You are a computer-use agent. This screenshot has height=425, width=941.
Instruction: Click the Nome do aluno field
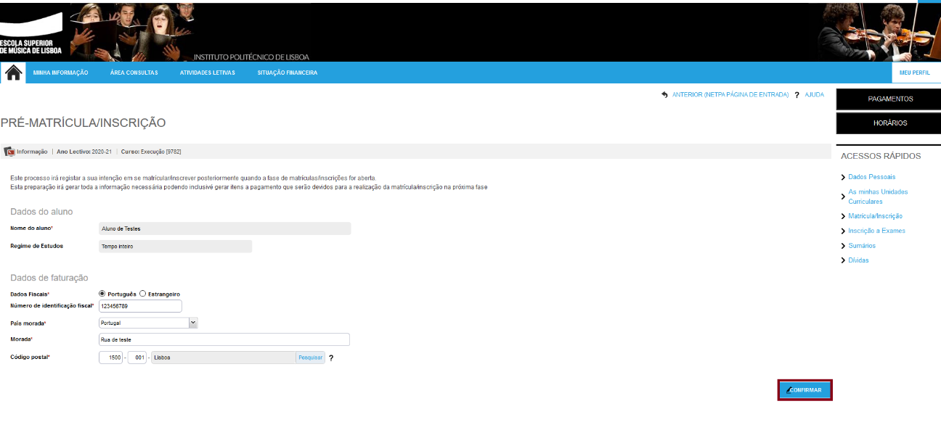pos(224,228)
